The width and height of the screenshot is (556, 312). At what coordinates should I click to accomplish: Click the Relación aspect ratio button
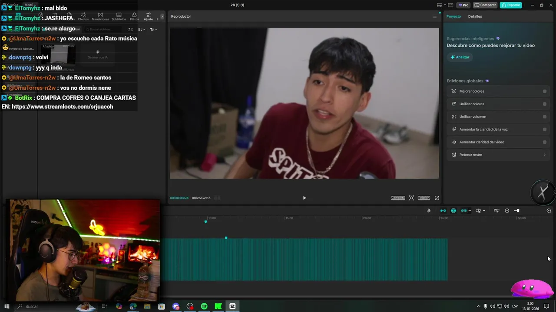pyautogui.click(x=424, y=198)
